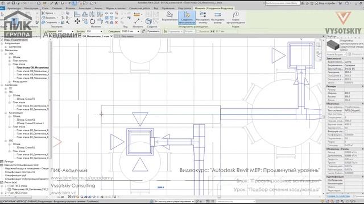Viewport: 364px width, 204px height.
Task: Select Легенды in project browser
Action: [x=9, y=161]
